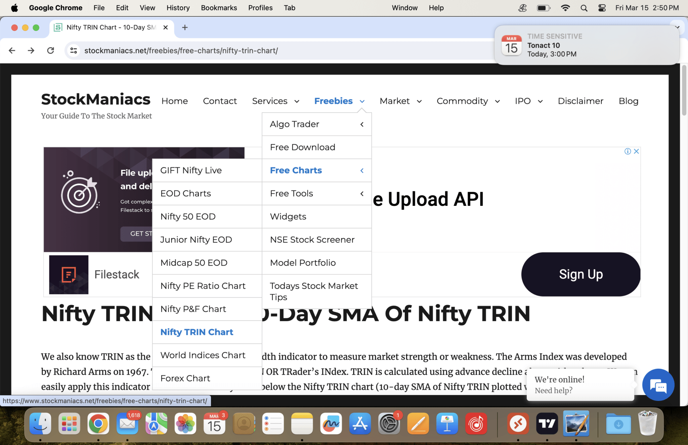The height and width of the screenshot is (445, 688).
Task: Choose World Indices Chart from submenu
Action: click(x=203, y=355)
